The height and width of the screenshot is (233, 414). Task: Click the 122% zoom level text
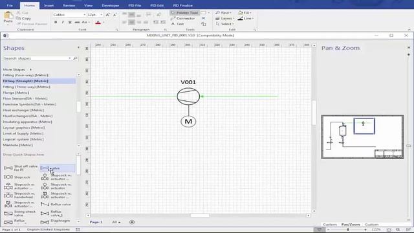click(376, 230)
